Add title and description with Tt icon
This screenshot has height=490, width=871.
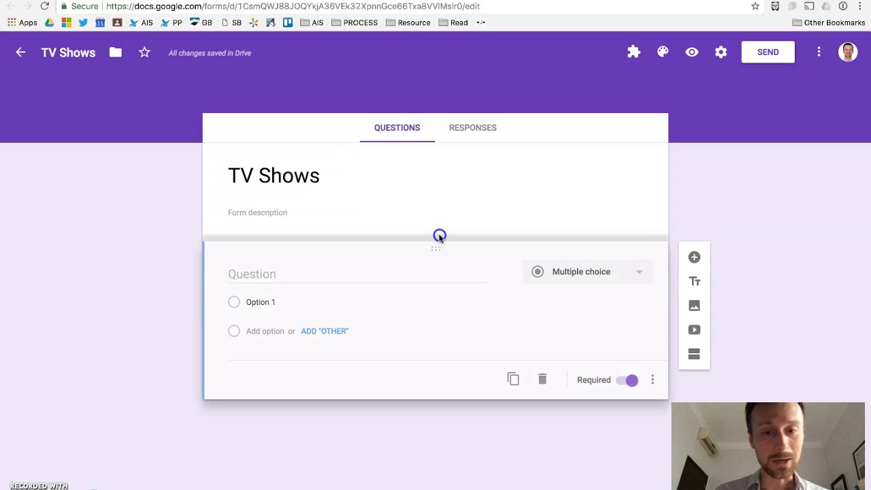tap(694, 282)
